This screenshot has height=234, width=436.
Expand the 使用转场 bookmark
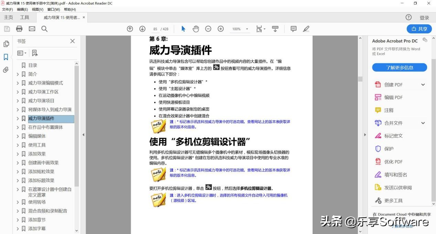[18, 202]
